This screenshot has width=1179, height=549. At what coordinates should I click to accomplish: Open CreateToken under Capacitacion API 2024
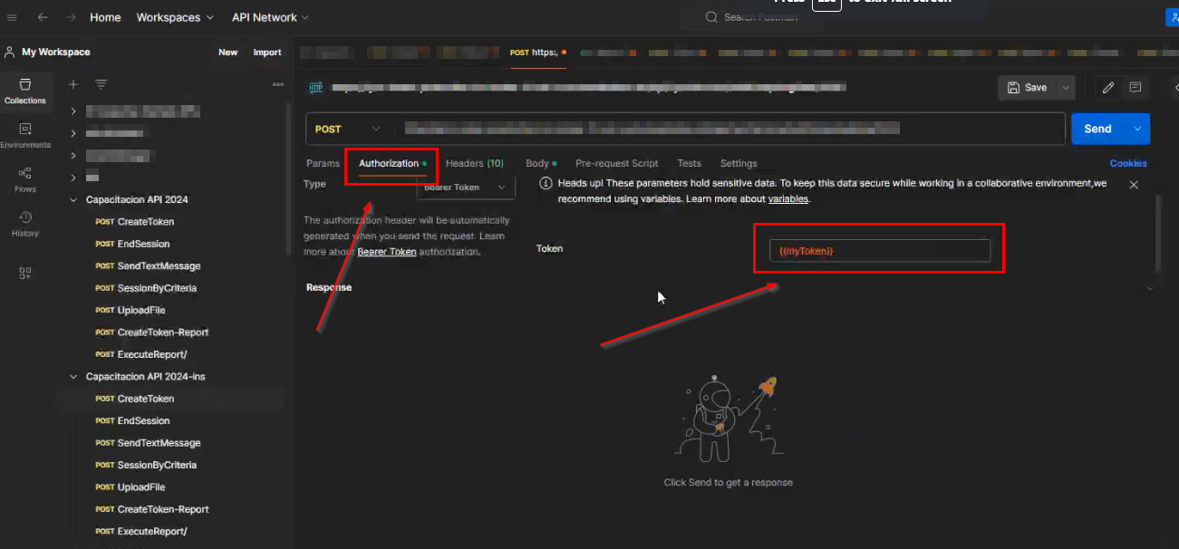click(x=145, y=222)
